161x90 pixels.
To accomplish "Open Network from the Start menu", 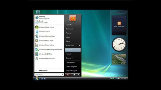I will tap(73, 54).
